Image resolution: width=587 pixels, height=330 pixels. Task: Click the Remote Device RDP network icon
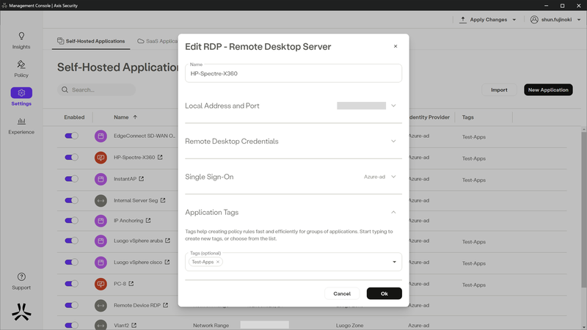tap(101, 305)
